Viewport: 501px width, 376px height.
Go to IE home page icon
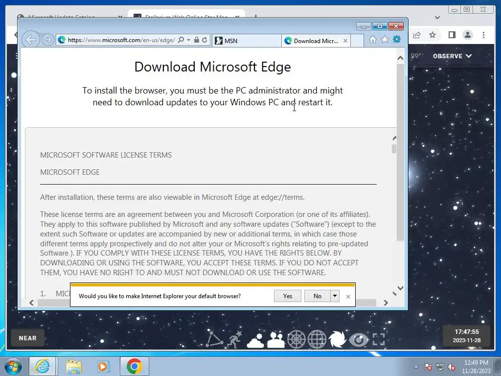pyautogui.click(x=372, y=40)
